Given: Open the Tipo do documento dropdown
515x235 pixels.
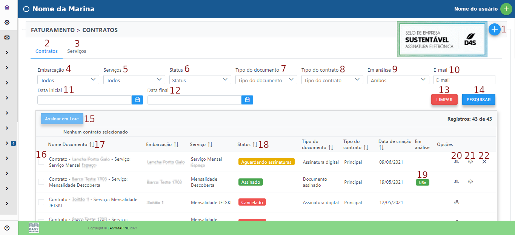Looking at the screenshot, I should click(266, 80).
